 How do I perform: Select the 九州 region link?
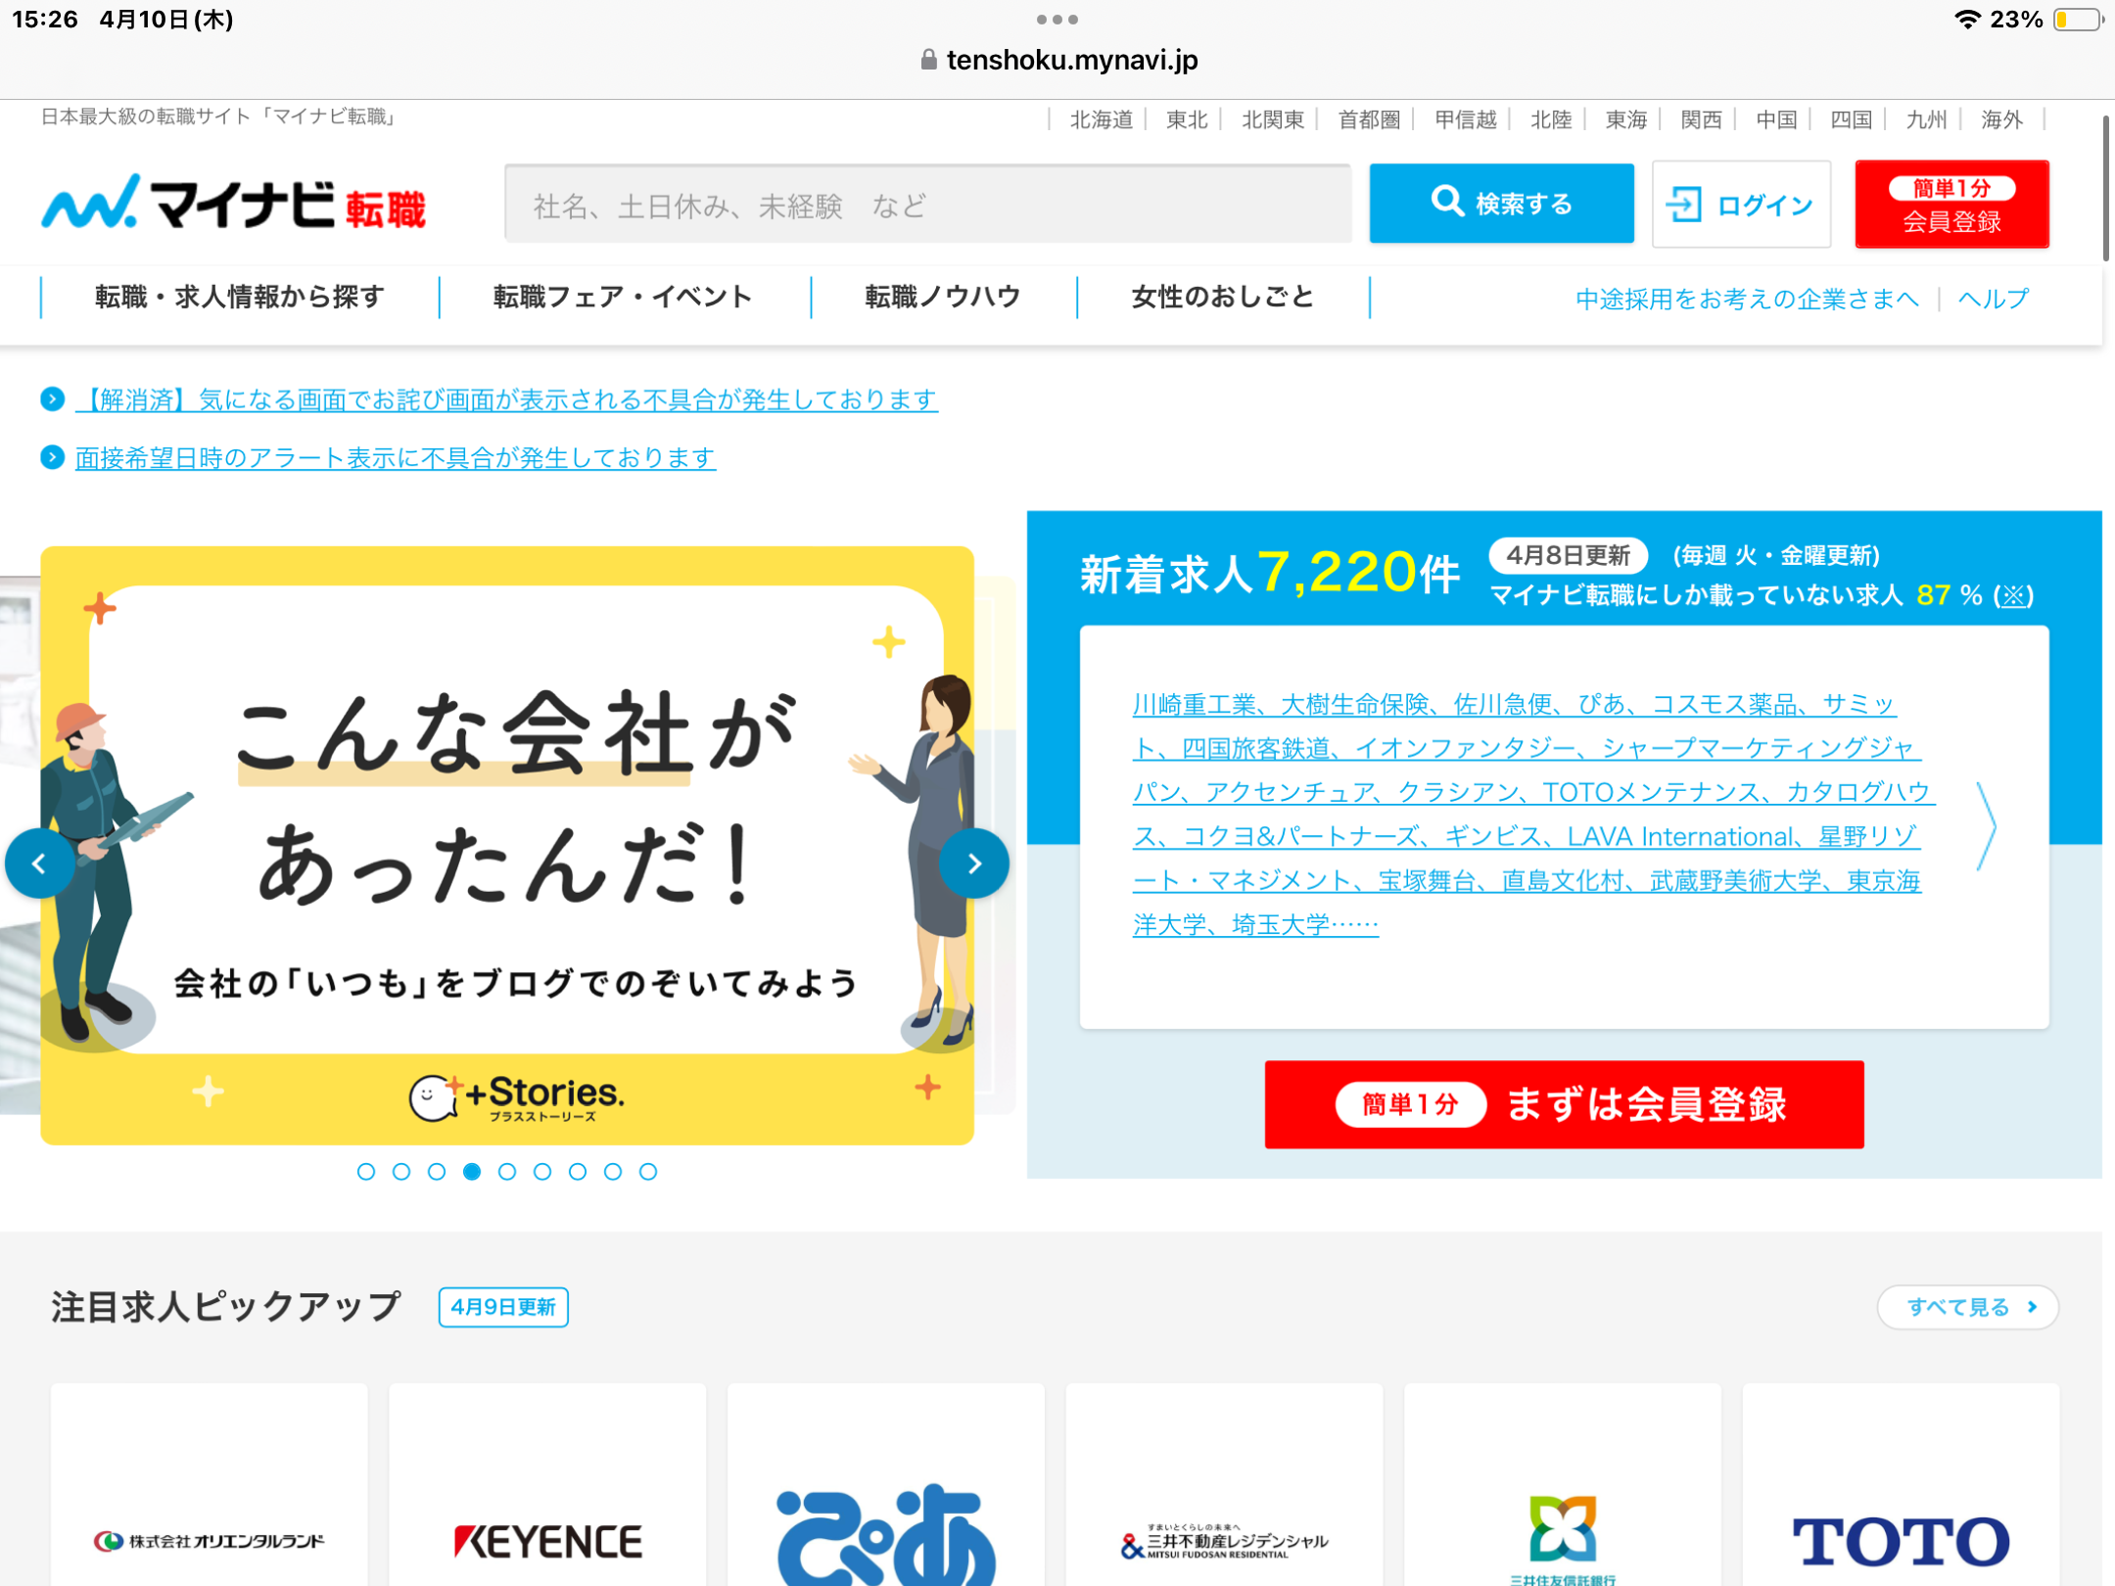pyautogui.click(x=1926, y=119)
